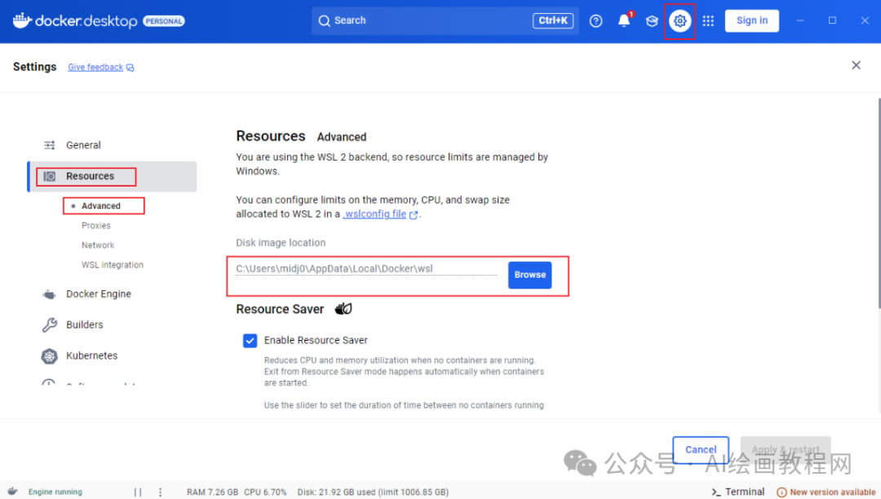
Task: Open the .wslconfig file link
Action: point(374,214)
